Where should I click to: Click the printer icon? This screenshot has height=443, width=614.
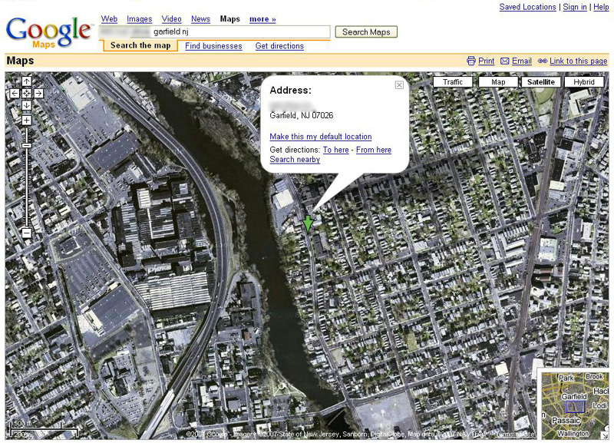pos(471,61)
